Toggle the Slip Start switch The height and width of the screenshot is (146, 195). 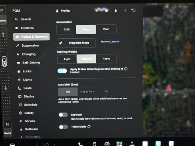pos(63,115)
